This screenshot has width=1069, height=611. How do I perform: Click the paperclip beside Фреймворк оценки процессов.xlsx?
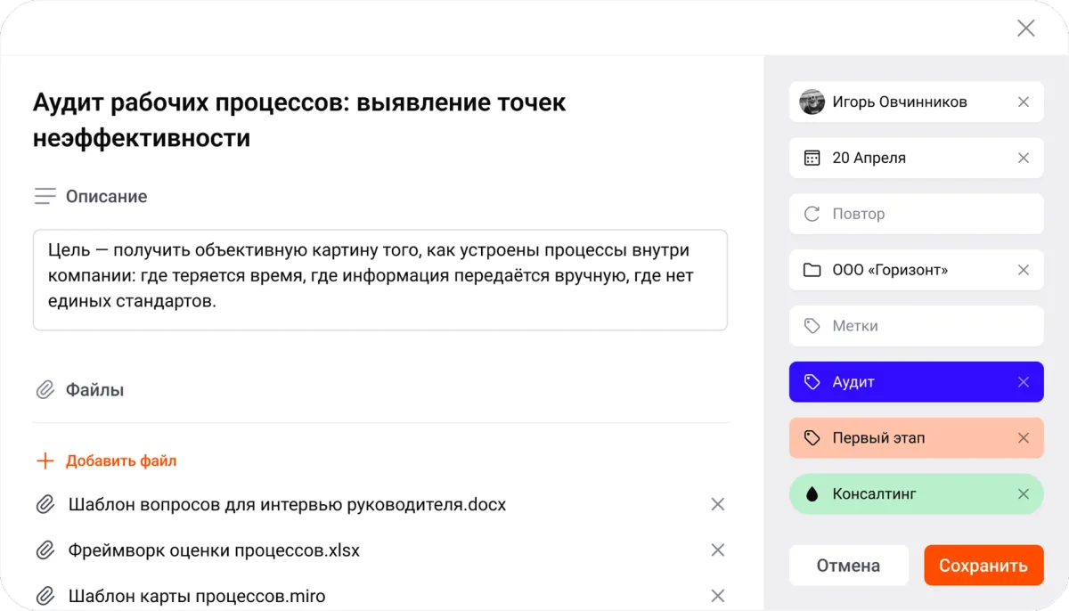pyautogui.click(x=45, y=550)
